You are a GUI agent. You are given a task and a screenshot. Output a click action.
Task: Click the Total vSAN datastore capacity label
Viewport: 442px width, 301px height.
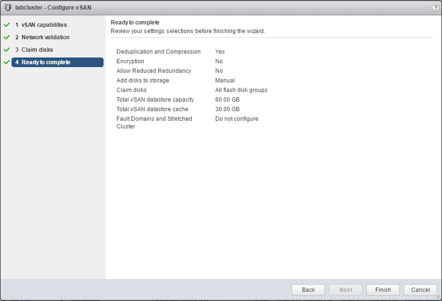pyautogui.click(x=155, y=100)
